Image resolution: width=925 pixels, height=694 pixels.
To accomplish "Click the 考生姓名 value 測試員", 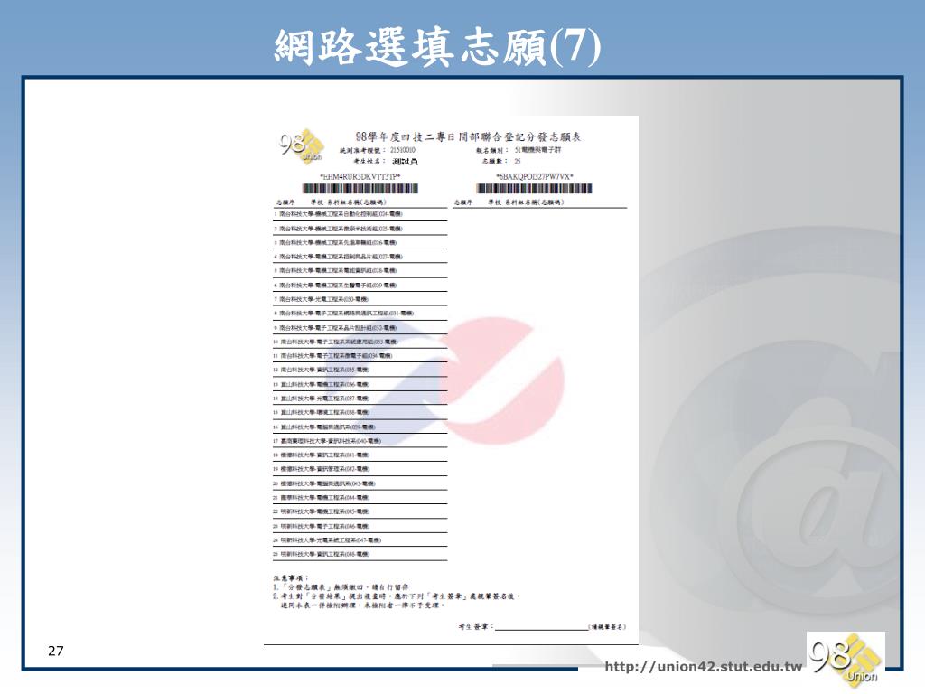I will point(405,161).
